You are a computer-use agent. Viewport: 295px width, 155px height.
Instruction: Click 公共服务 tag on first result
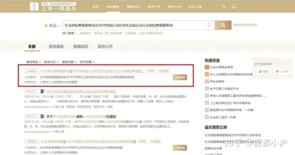pos(163,71)
